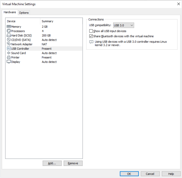Select the Sound Card label
This screenshot has height=178, width=182.
pyautogui.click(x=18, y=53)
